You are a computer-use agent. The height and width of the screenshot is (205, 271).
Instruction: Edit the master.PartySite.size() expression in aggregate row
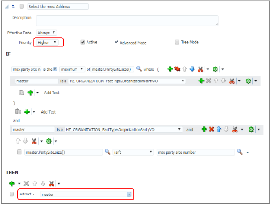(112, 69)
